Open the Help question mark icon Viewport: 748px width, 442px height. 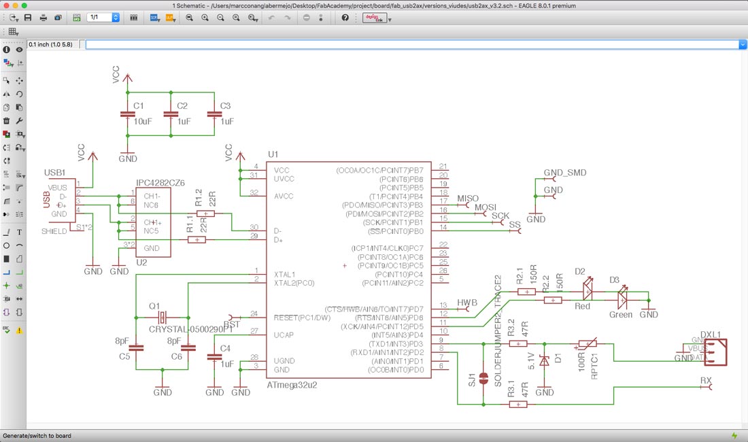click(x=345, y=18)
